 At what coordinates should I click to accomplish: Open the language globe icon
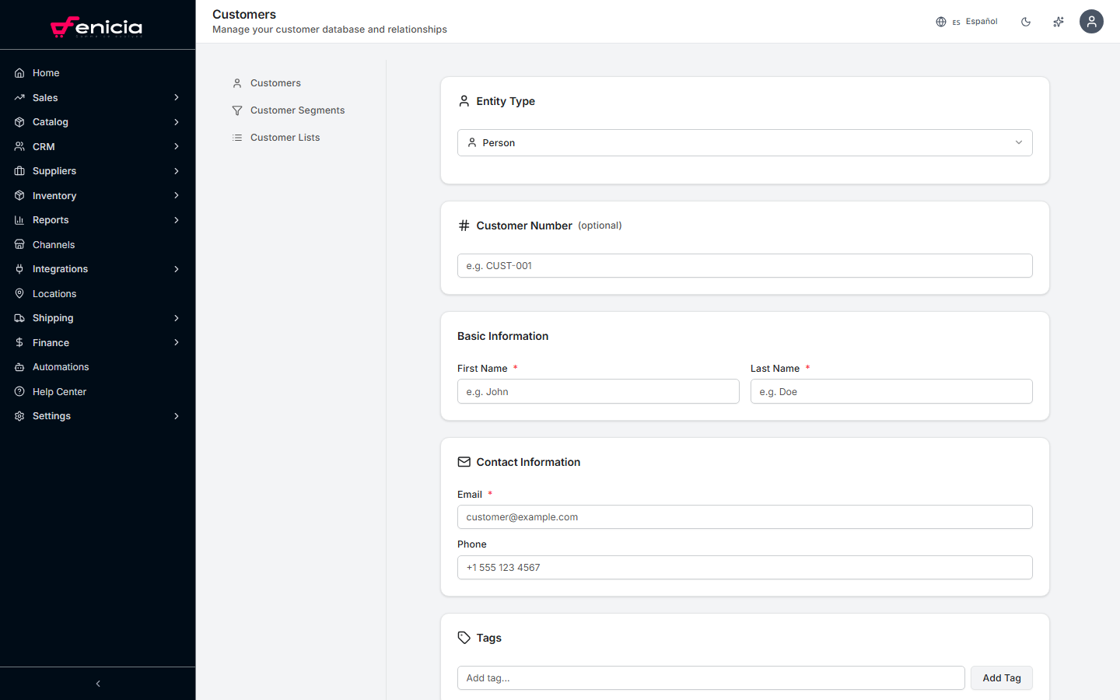click(x=940, y=21)
